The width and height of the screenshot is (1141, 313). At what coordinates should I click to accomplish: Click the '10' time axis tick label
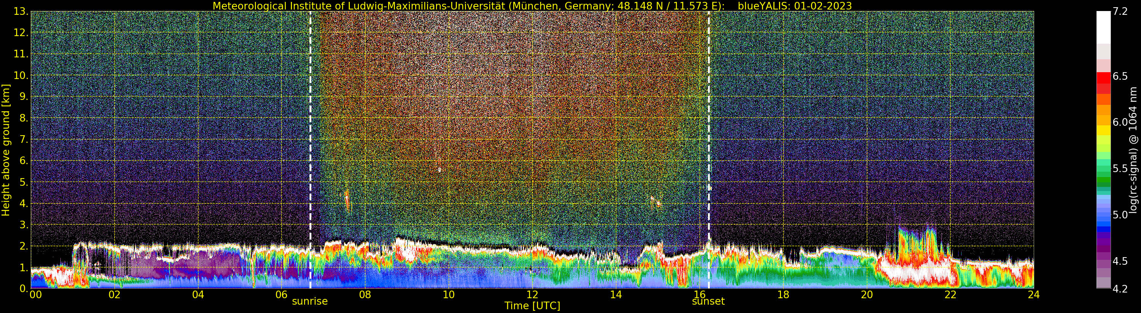(449, 294)
